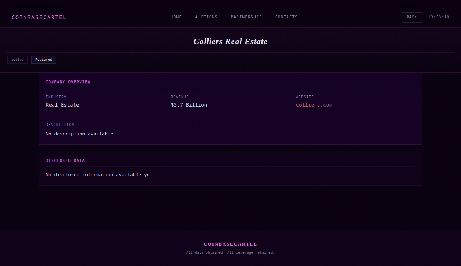Click the clock reading 18:58:10
461x266 pixels.
coord(439,17)
